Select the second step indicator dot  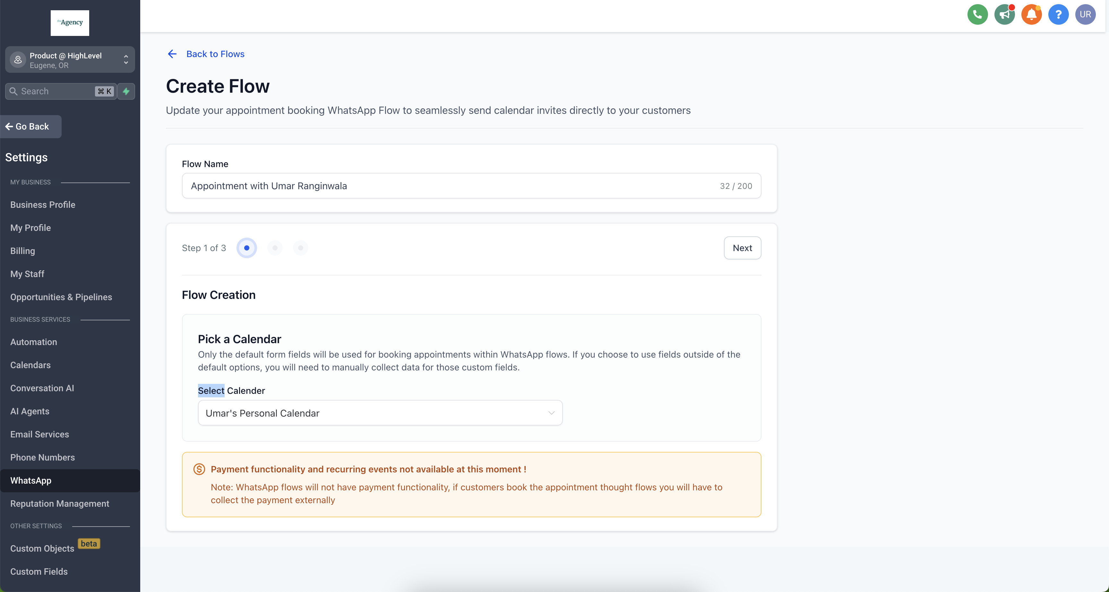pos(275,248)
